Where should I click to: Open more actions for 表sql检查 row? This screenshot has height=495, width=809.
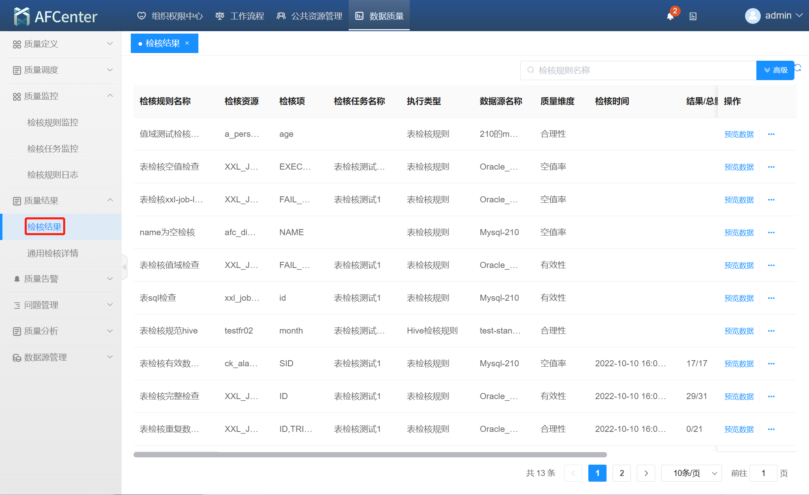click(x=771, y=298)
